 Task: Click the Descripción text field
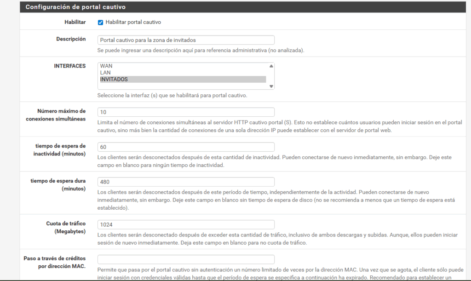[x=186, y=40]
